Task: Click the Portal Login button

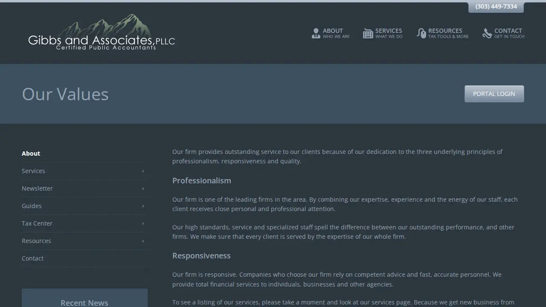Action: (494, 94)
